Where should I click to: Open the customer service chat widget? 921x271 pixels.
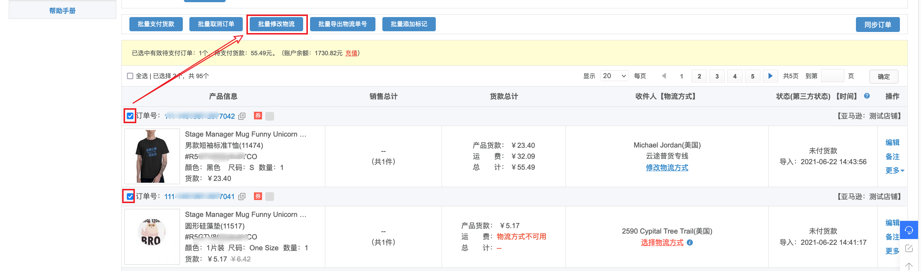click(x=909, y=230)
